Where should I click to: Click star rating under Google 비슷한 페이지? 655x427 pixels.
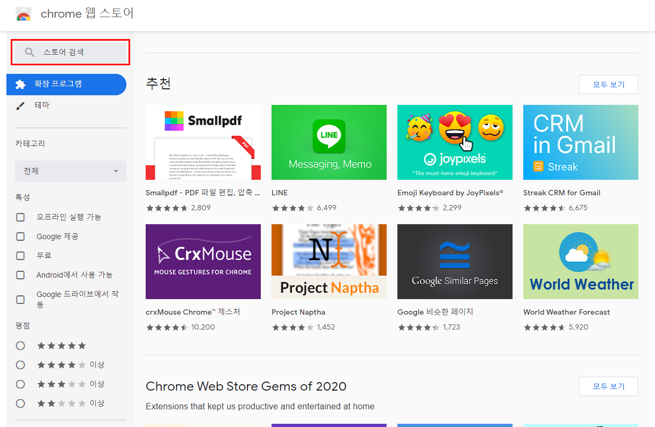(x=418, y=327)
